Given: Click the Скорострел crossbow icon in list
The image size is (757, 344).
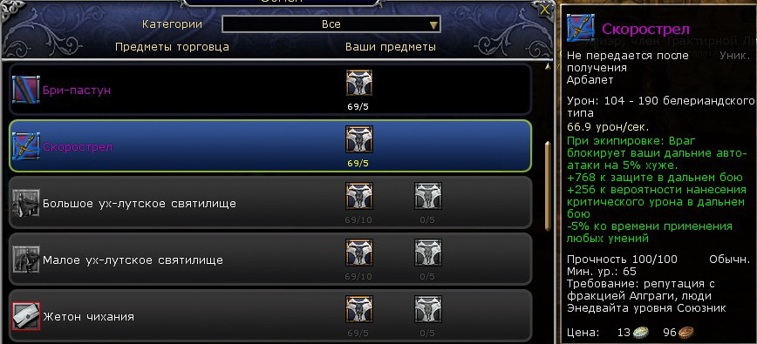Looking at the screenshot, I should tap(25, 146).
